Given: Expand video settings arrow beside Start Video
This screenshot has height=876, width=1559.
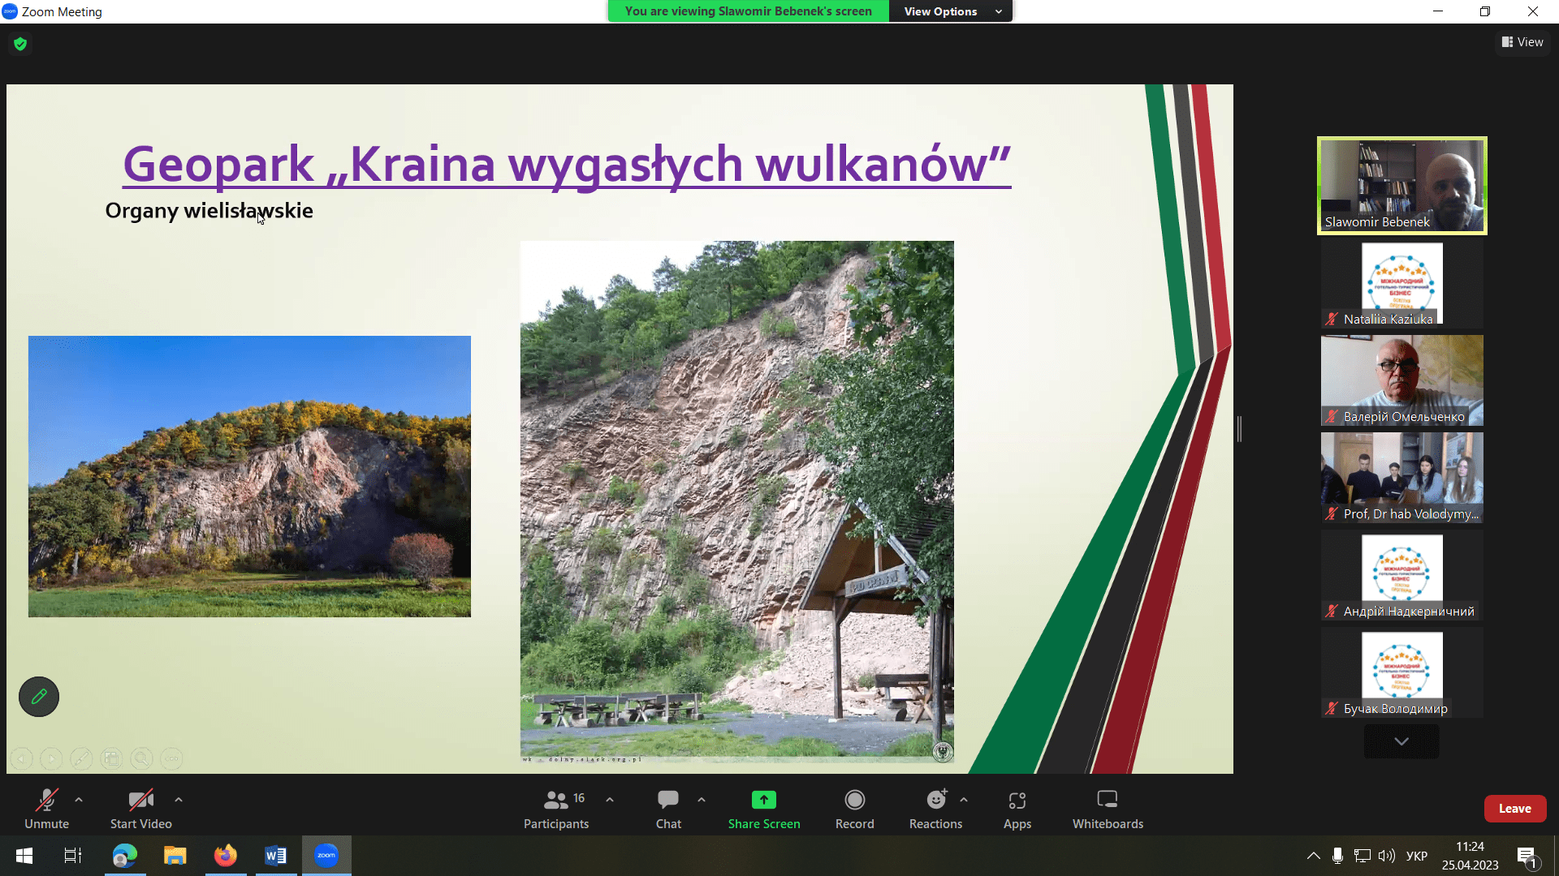Looking at the screenshot, I should point(179,800).
